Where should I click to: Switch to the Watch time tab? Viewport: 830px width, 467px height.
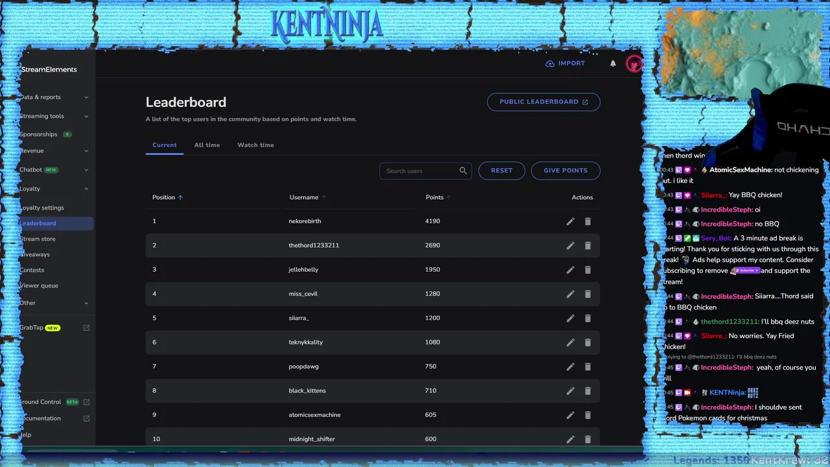(x=255, y=145)
